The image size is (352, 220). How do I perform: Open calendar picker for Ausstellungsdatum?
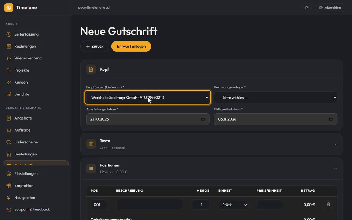point(203,119)
